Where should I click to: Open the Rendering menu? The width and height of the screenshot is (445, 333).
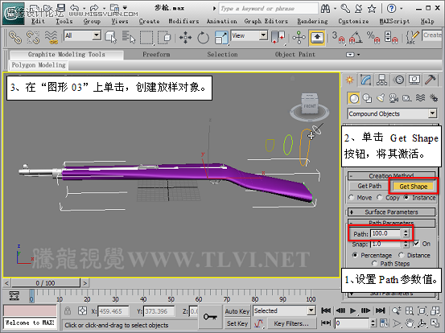312,21
